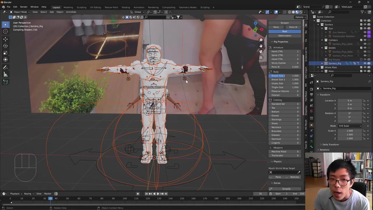Click the Penis IK button
This screenshot has width=373, height=210.
(x=293, y=27)
